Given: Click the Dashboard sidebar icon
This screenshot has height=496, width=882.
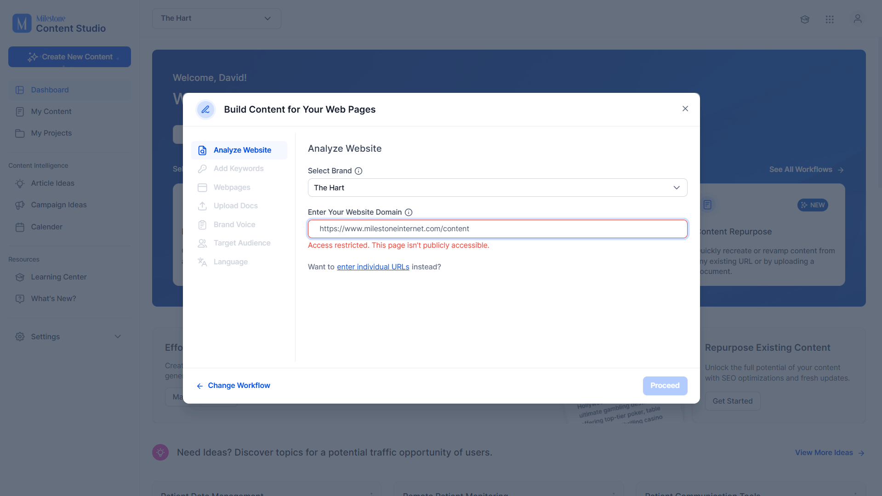Looking at the screenshot, I should pyautogui.click(x=20, y=90).
